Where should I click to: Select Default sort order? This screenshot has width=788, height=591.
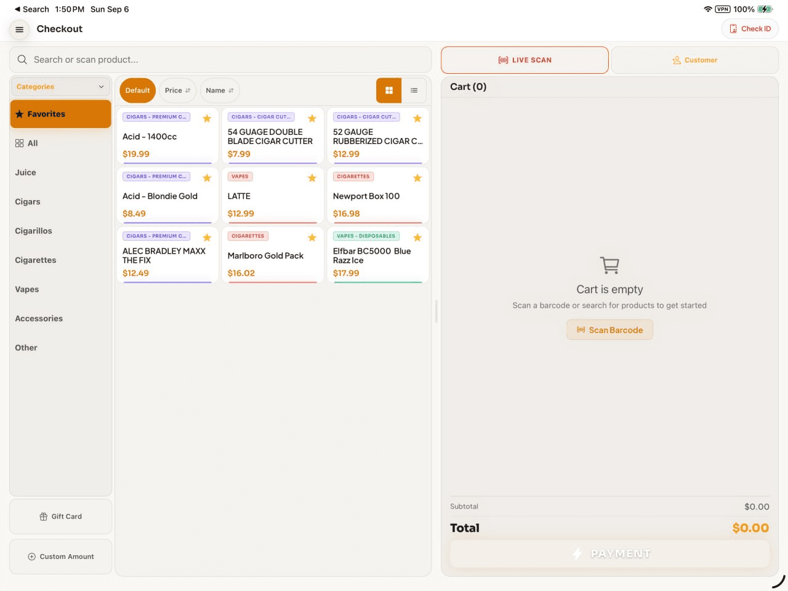137,90
